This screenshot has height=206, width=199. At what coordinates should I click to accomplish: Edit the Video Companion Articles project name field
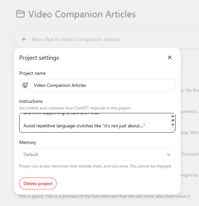coord(103,85)
